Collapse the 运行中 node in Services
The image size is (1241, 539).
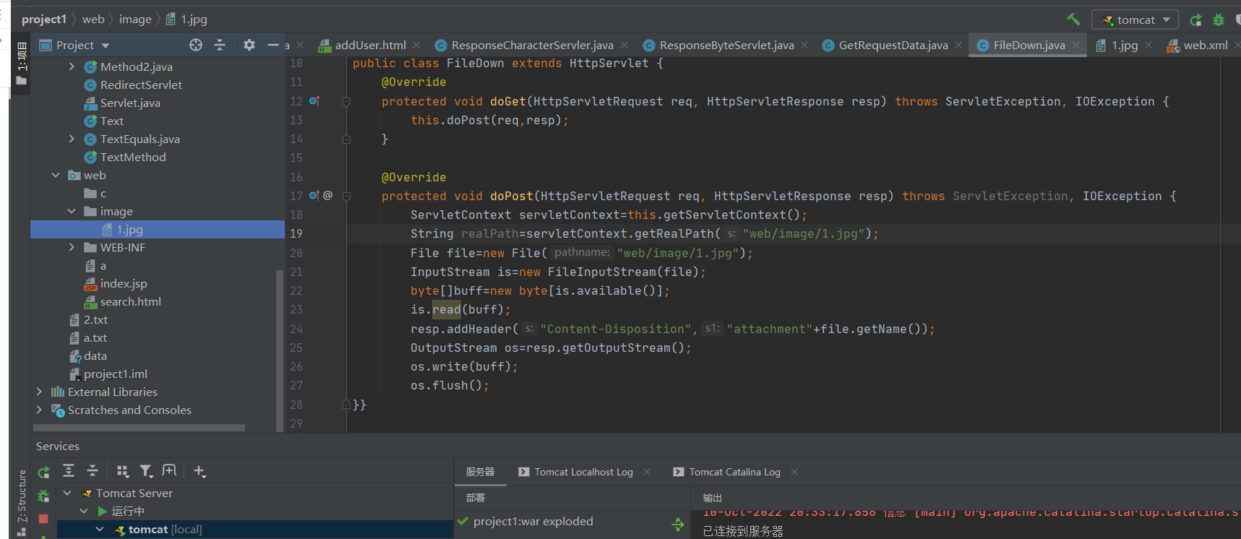[x=83, y=511]
